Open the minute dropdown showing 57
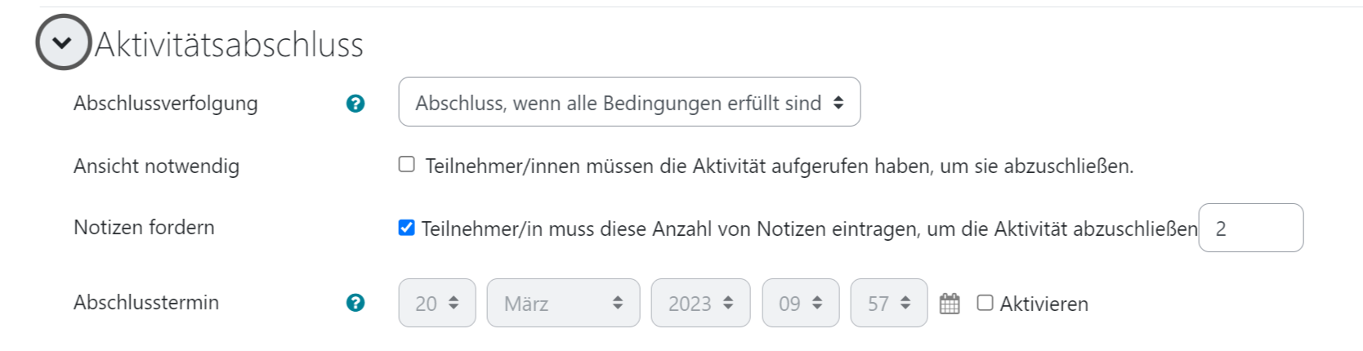 (x=889, y=303)
